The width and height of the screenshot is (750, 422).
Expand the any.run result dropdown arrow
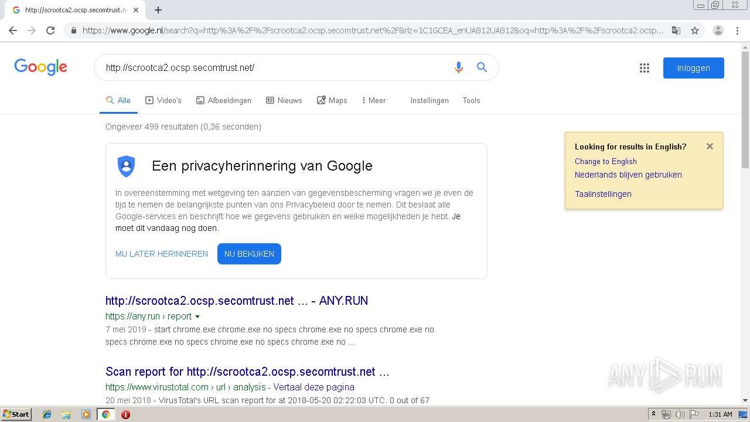coord(197,316)
